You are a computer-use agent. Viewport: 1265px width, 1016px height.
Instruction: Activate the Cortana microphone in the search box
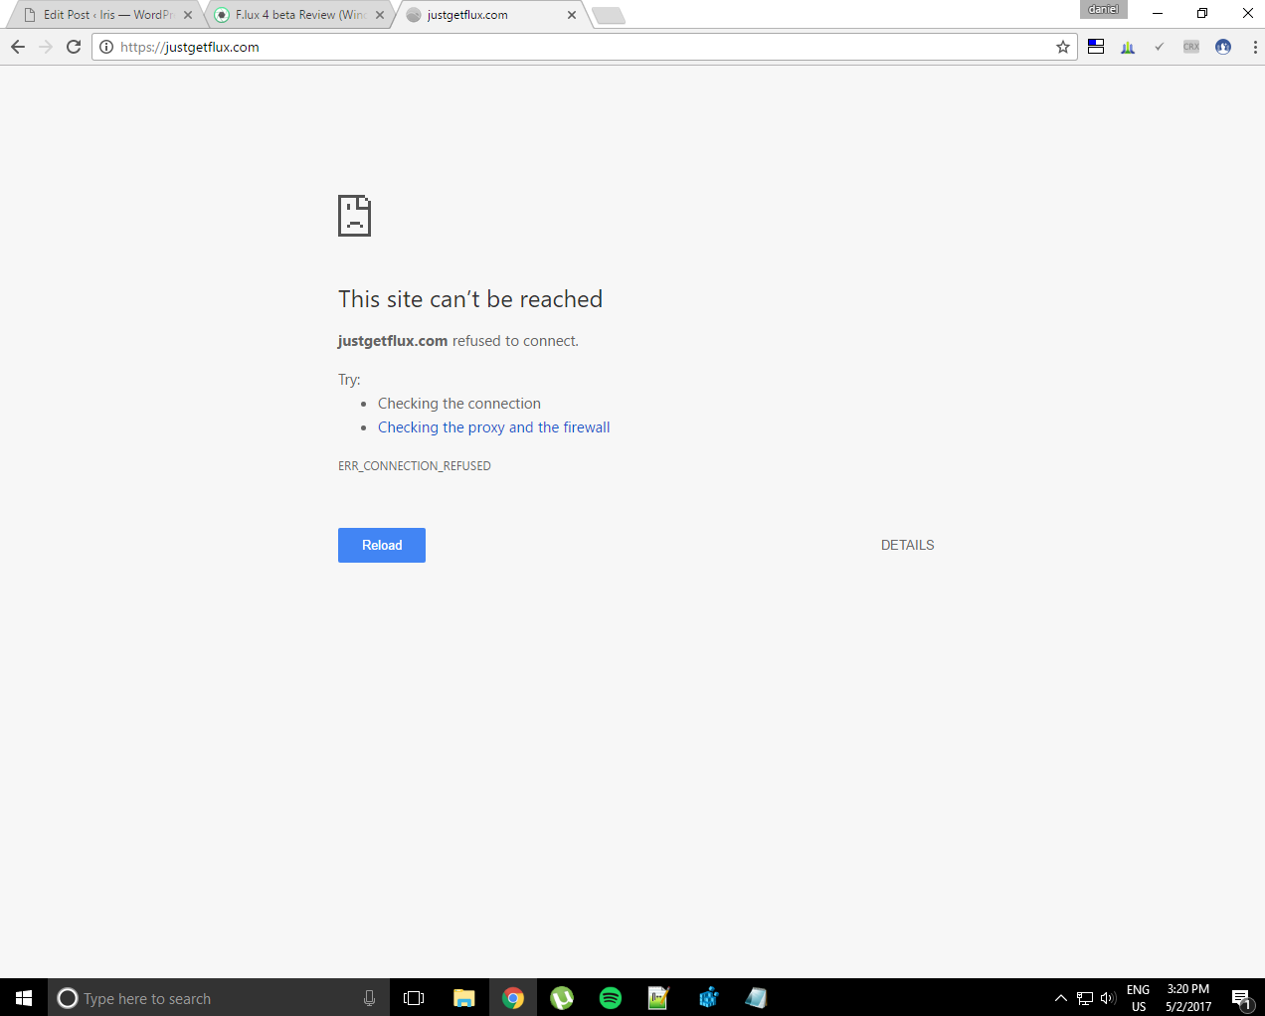tap(369, 998)
